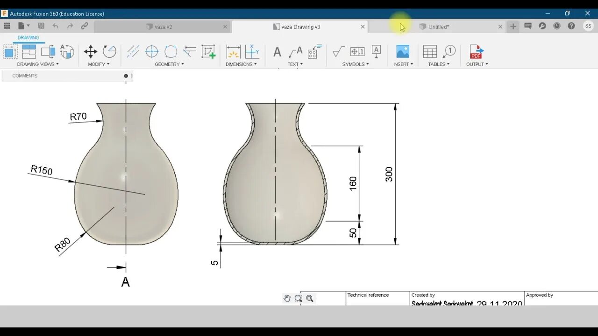Click the Zoom Window magnifier tool
The height and width of the screenshot is (336, 598).
[298, 298]
